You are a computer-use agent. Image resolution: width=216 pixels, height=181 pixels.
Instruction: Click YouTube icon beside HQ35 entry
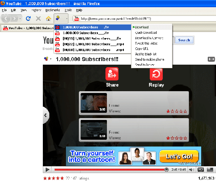click(x=58, y=38)
